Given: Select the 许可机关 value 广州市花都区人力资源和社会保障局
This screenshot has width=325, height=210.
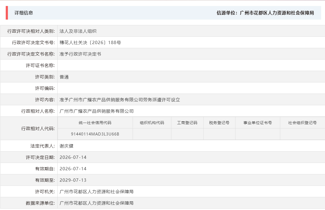Looking at the screenshot, I should tap(96, 192).
